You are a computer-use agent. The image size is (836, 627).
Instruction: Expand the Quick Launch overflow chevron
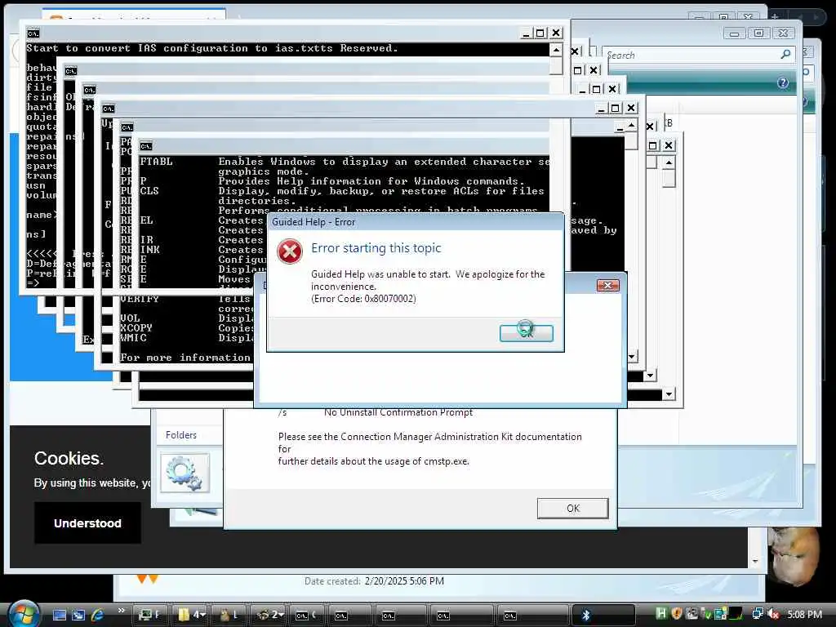click(x=121, y=611)
